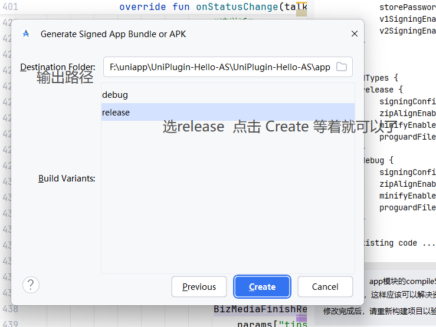436x327 pixels.
Task: Click the folder browse icon for Destination Folder
Action: pos(341,67)
